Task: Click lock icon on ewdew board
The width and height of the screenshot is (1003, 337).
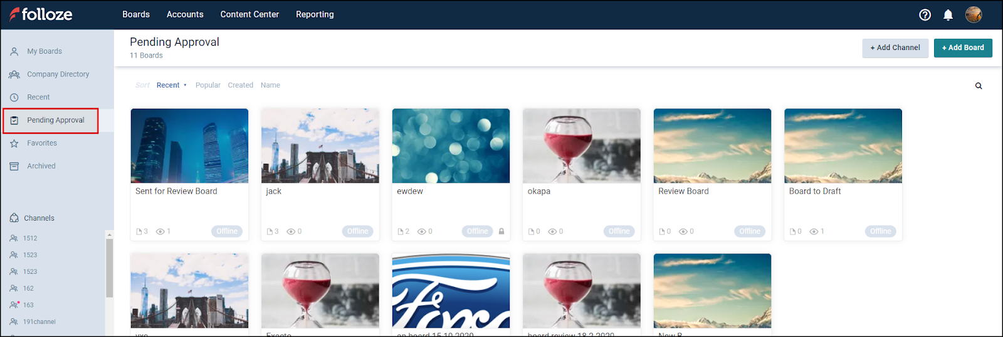Action: (x=501, y=231)
